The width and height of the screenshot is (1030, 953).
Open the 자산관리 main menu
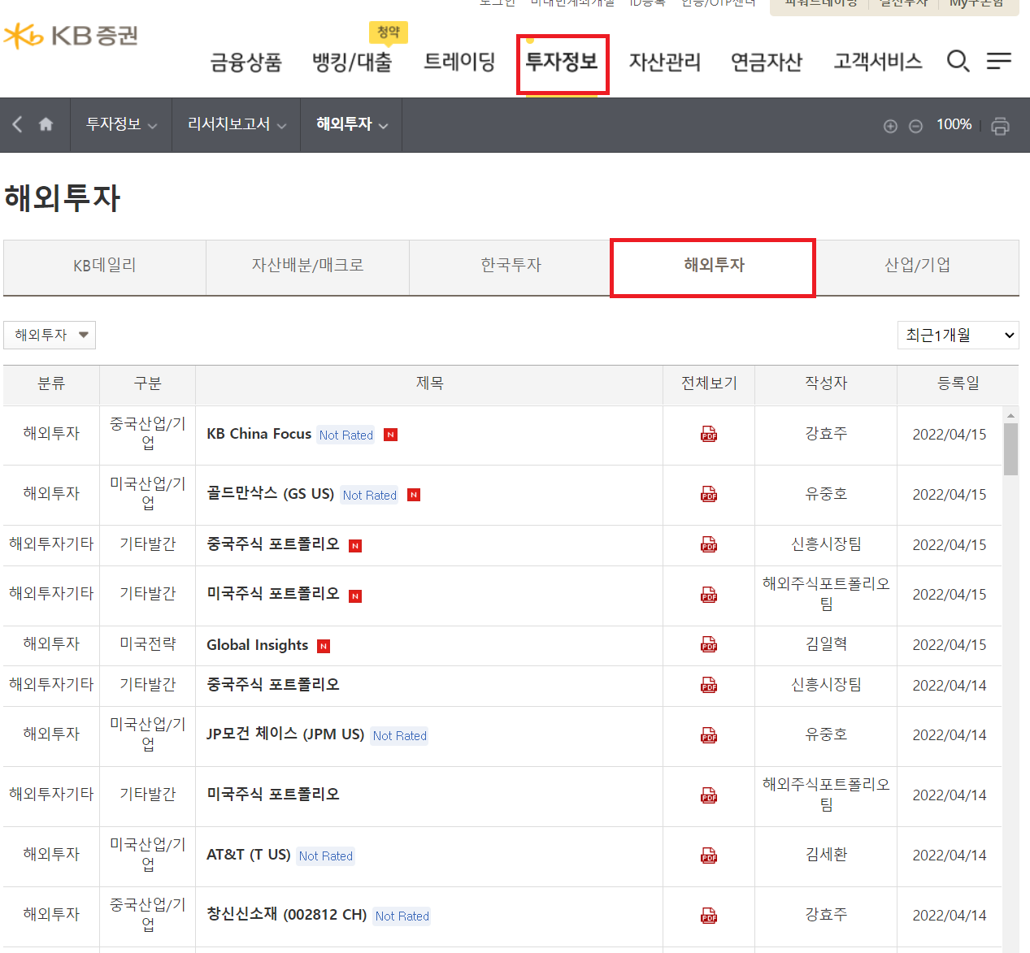click(665, 62)
